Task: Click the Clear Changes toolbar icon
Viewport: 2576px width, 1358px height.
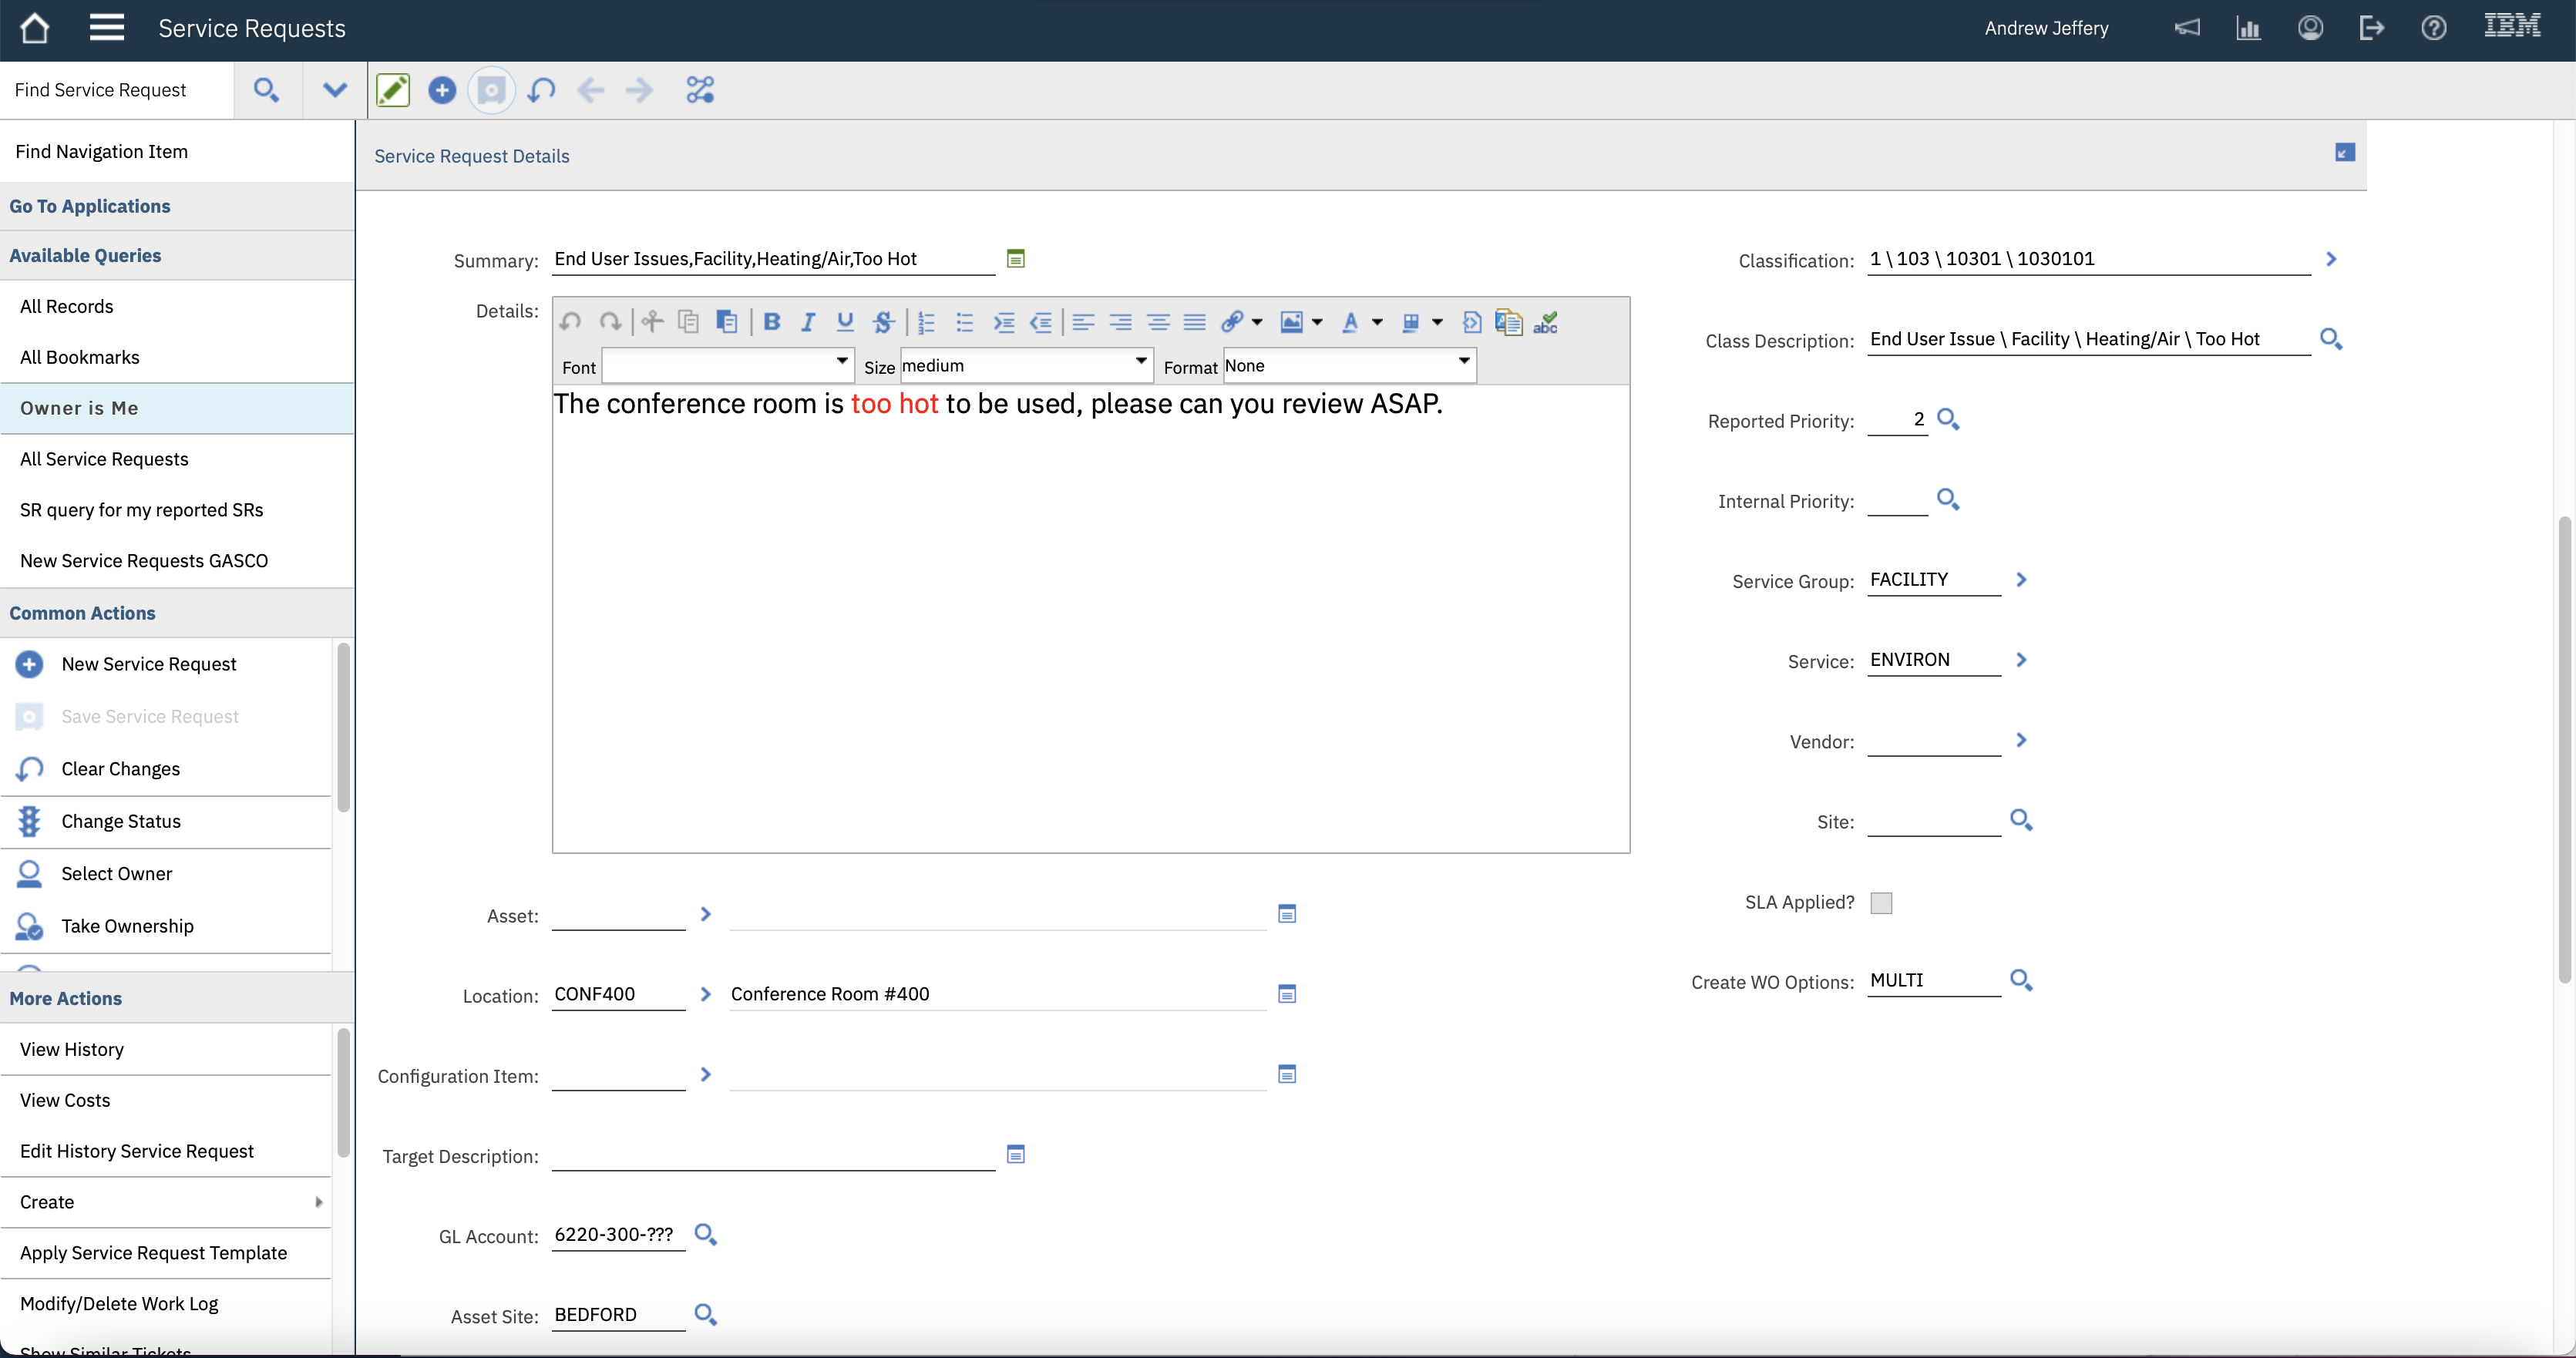Action: click(x=541, y=90)
